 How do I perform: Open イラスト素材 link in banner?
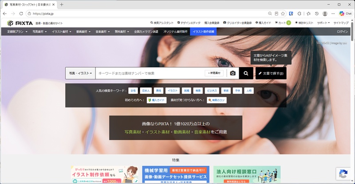click(158, 132)
